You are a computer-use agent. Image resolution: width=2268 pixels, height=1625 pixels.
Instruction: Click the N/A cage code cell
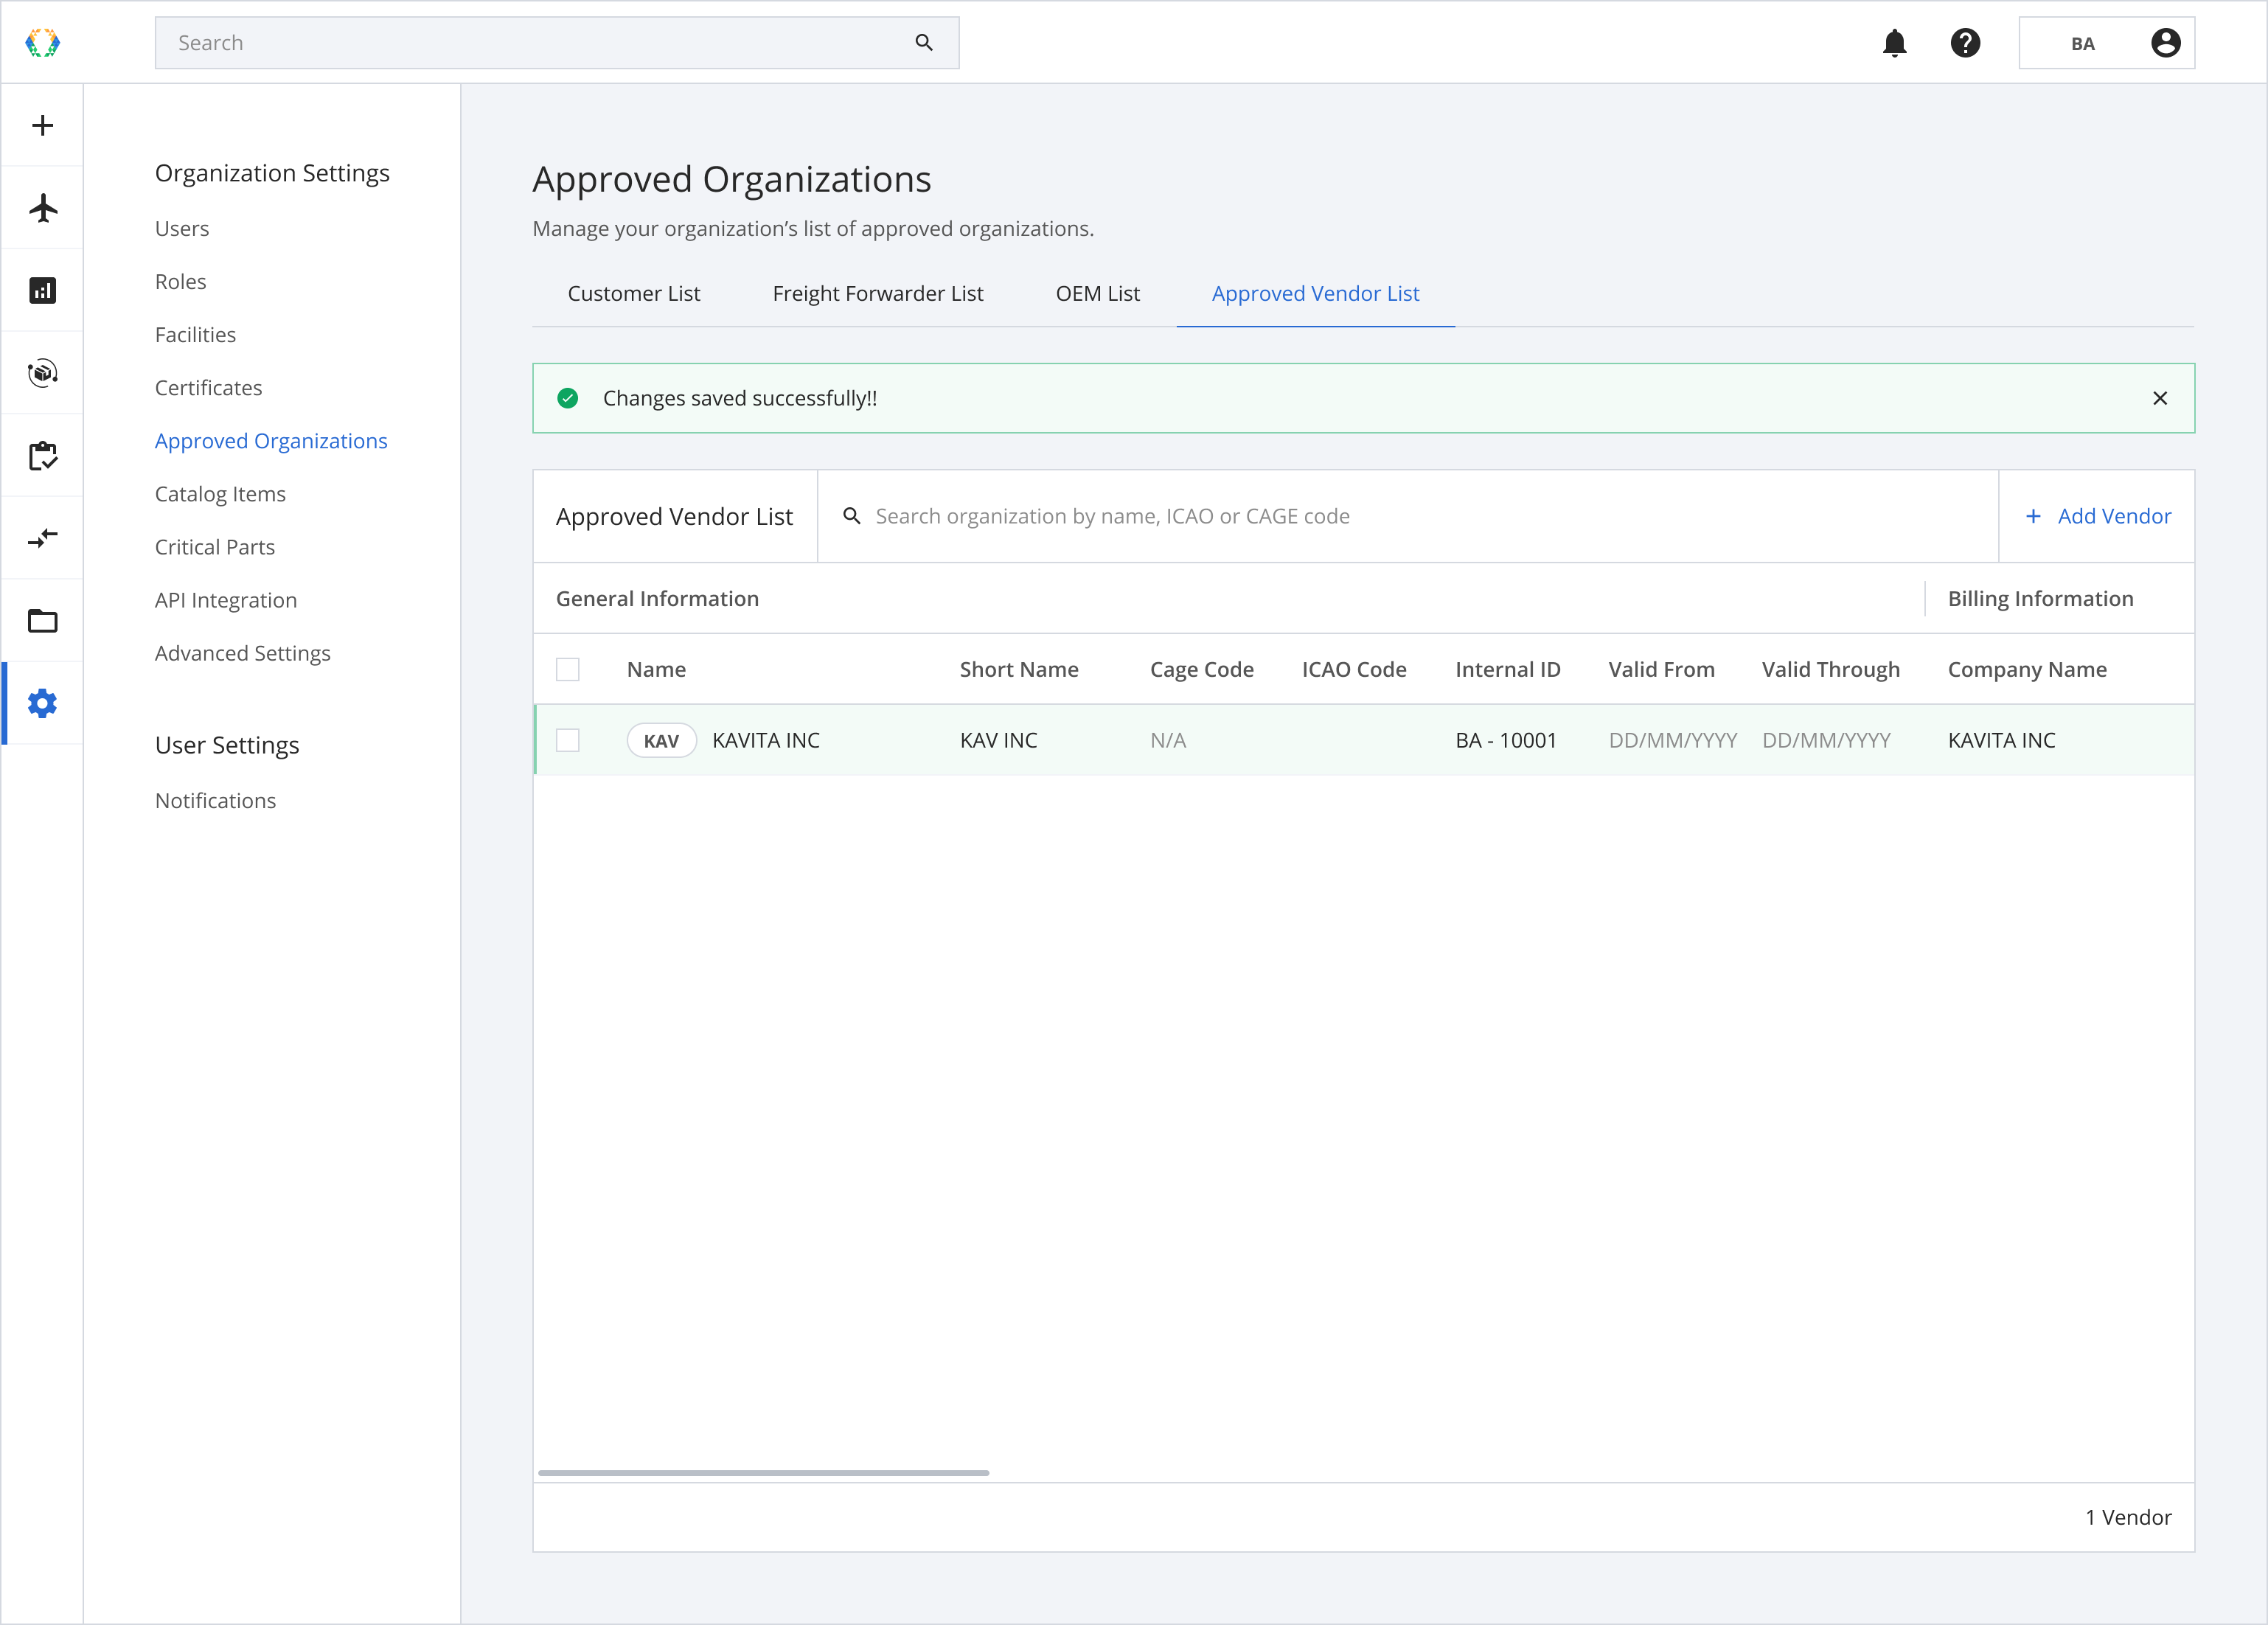pos(1168,741)
